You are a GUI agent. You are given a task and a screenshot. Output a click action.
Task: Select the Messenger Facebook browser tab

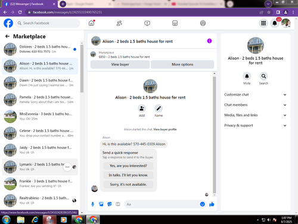coord(30,4)
